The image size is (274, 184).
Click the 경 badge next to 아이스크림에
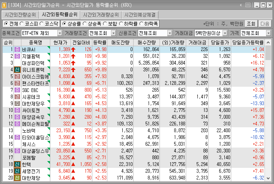coord(17,77)
